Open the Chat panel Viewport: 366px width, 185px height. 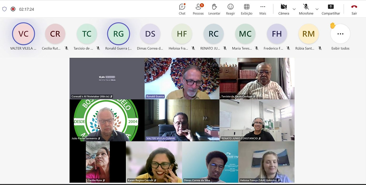coord(182,9)
